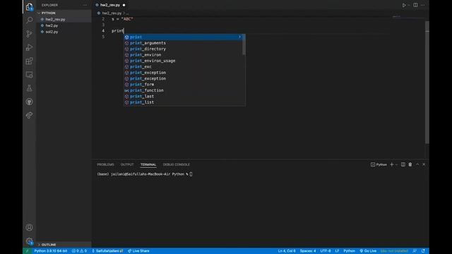Viewport: 452px width, 254px height.
Task: Open hw2.py in the Explorer
Action: click(52, 25)
